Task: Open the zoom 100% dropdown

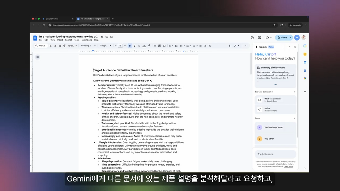Action: coord(72,46)
